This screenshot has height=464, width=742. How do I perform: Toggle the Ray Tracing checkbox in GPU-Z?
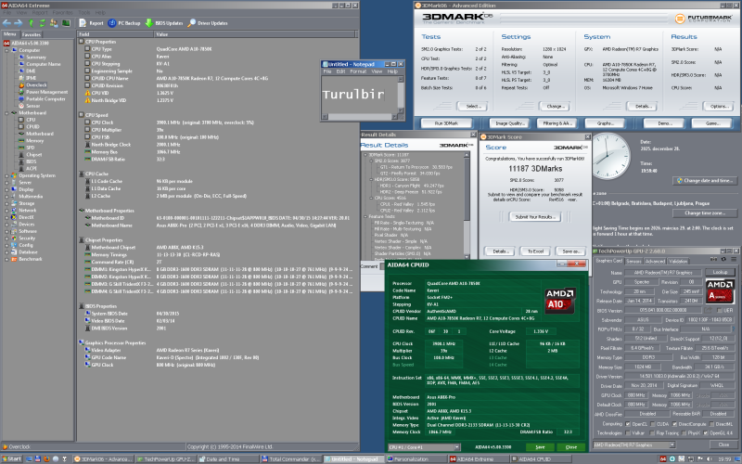click(x=652, y=432)
